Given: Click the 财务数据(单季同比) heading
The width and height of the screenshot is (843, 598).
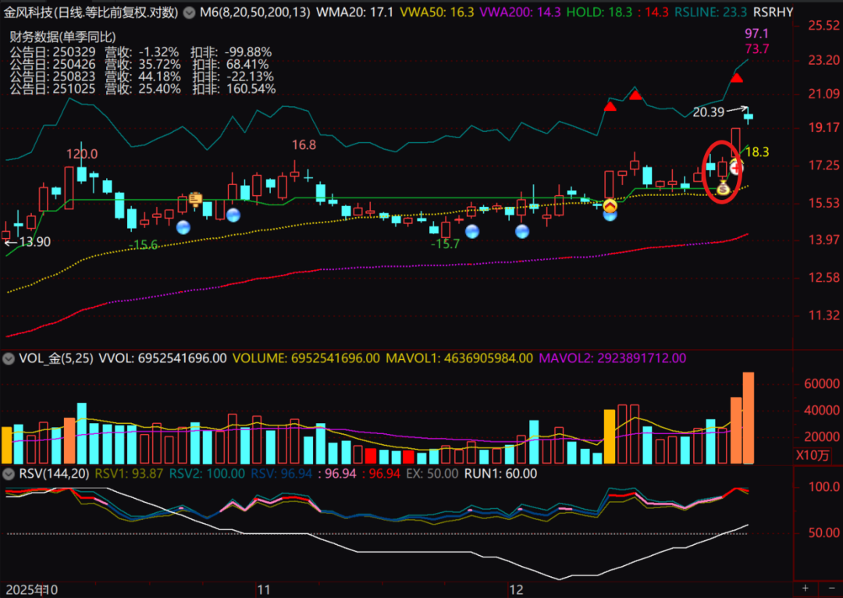Looking at the screenshot, I should 63,37.
